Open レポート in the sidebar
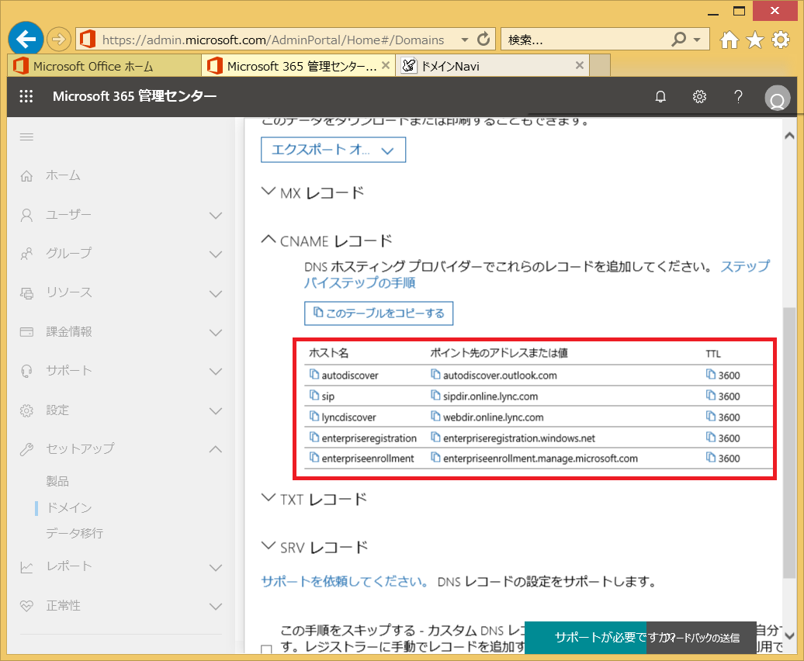This screenshot has height=661, width=804. 69,566
